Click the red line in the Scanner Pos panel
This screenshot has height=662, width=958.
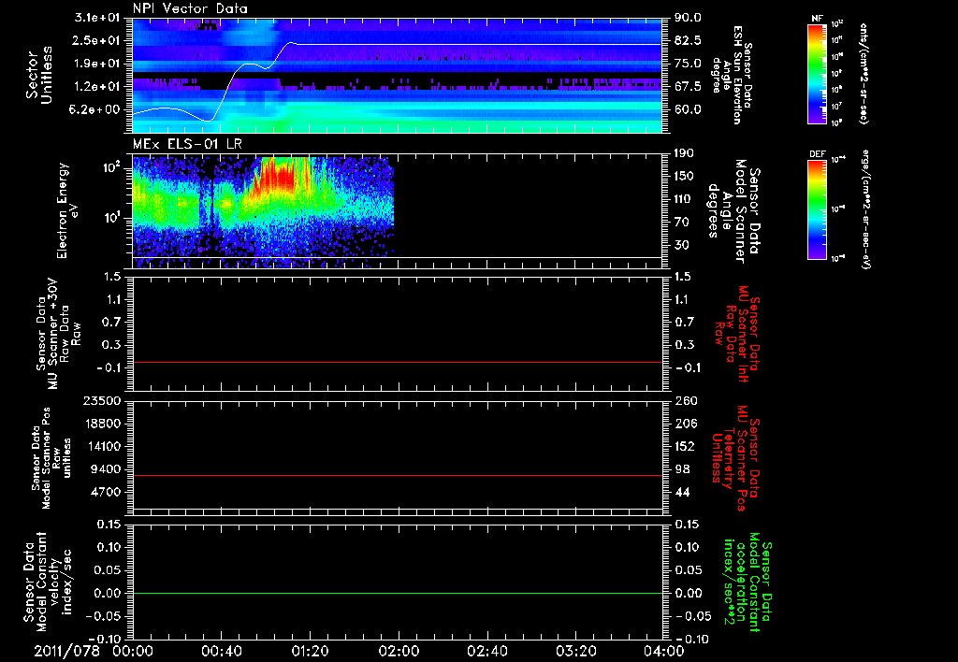click(397, 475)
